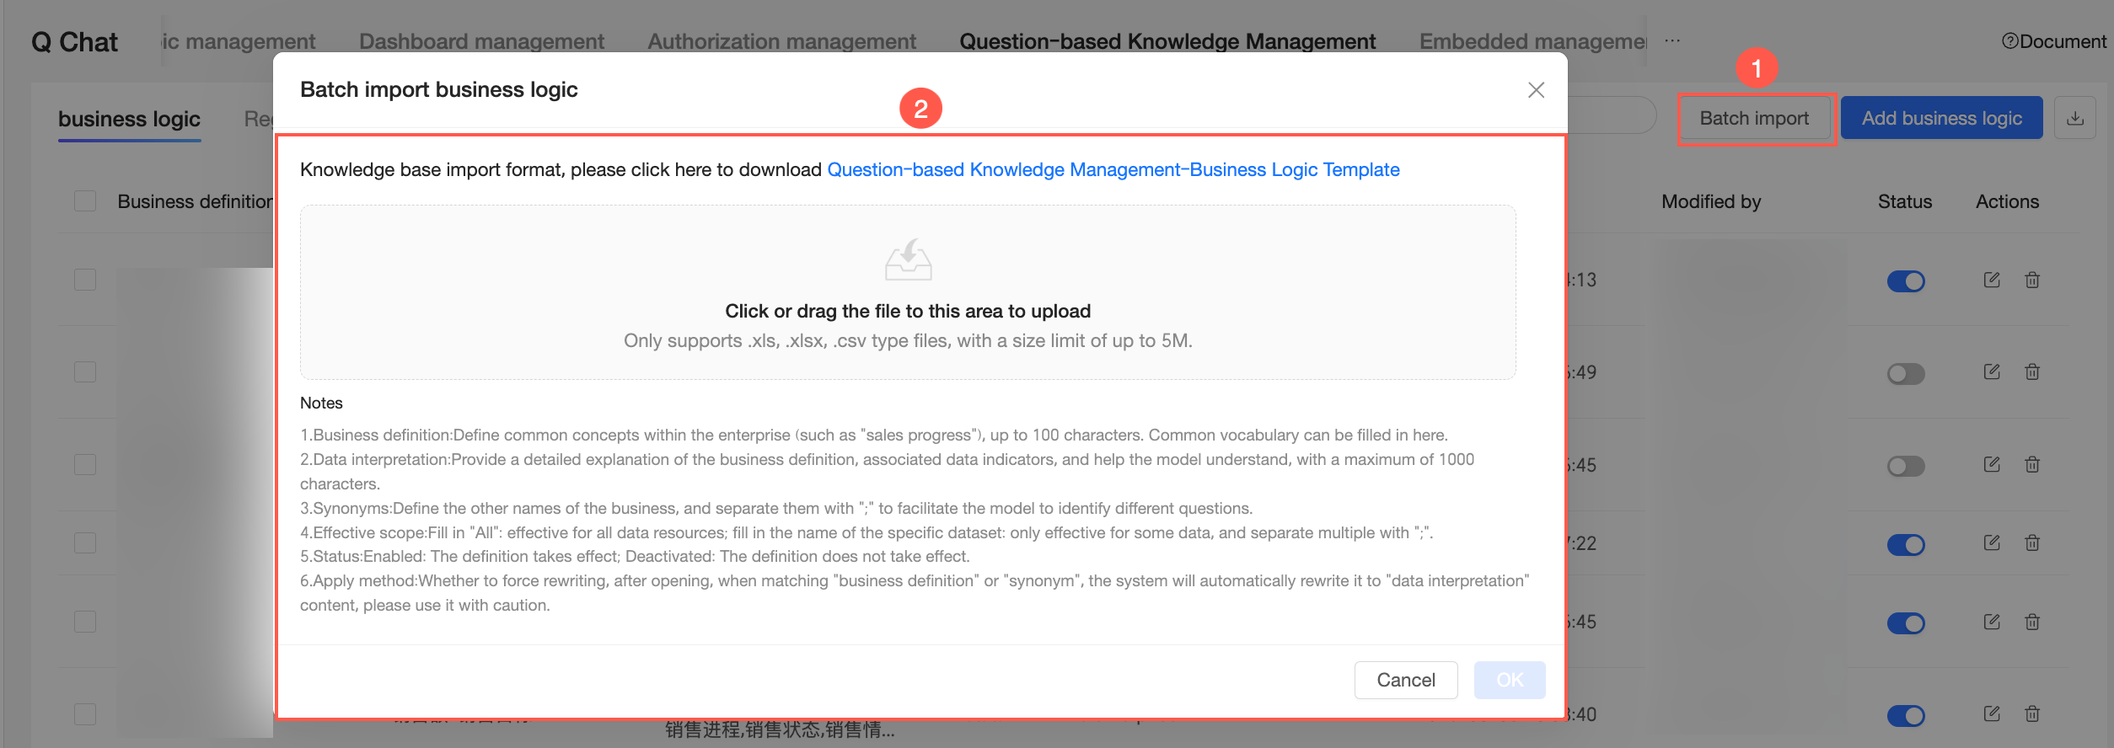Click Add business logic button

[x=1941, y=118]
